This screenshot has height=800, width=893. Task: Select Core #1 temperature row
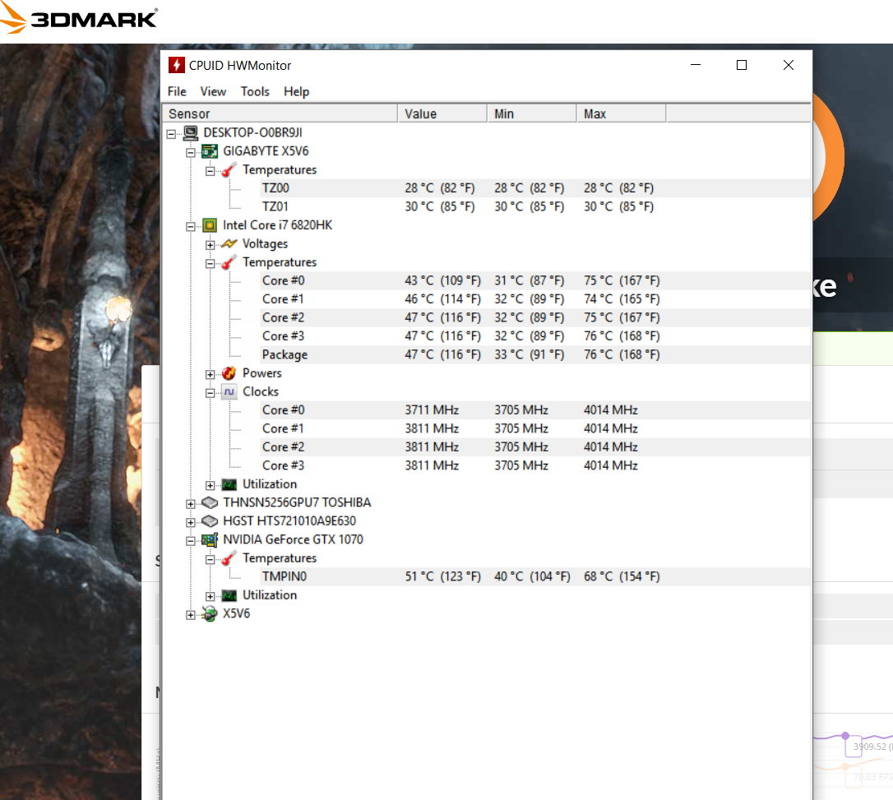[x=535, y=299]
